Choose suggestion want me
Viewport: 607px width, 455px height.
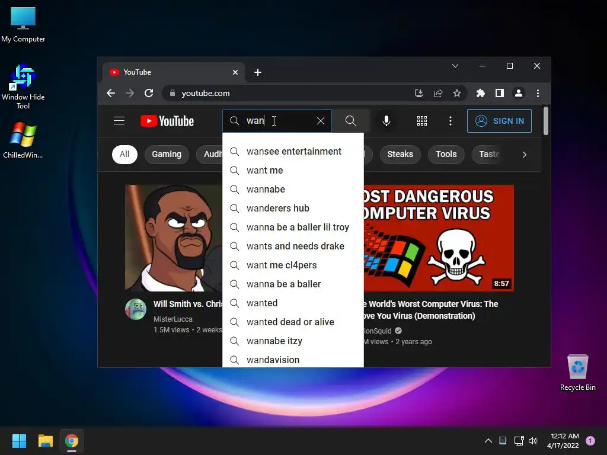293,170
